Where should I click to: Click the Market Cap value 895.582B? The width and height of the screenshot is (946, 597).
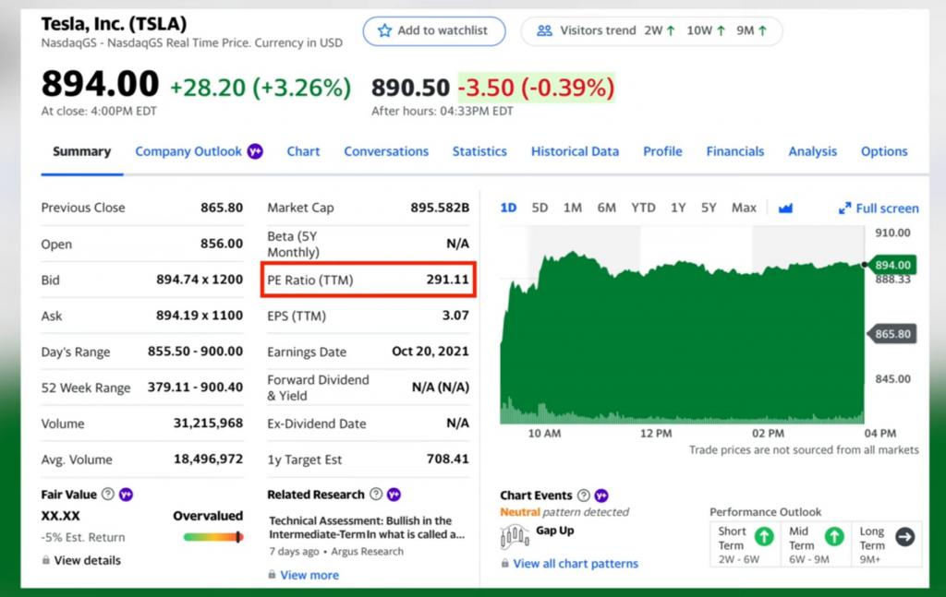440,208
